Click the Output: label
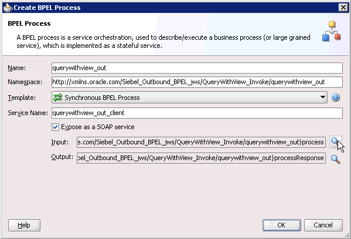The width and height of the screenshot is (351, 239). (62, 157)
